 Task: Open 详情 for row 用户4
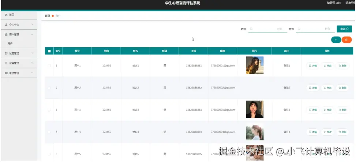coord(312,132)
